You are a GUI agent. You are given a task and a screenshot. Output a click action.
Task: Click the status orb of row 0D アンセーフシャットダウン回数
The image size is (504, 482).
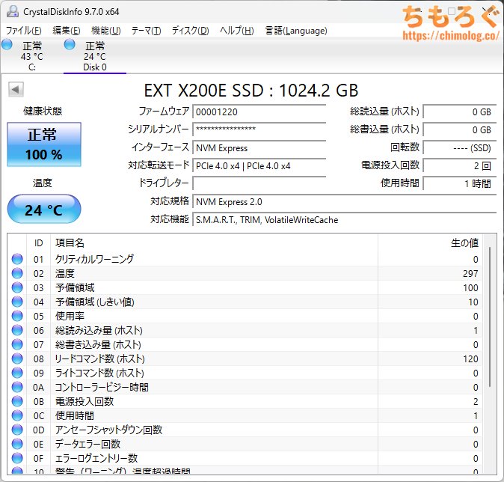click(17, 430)
